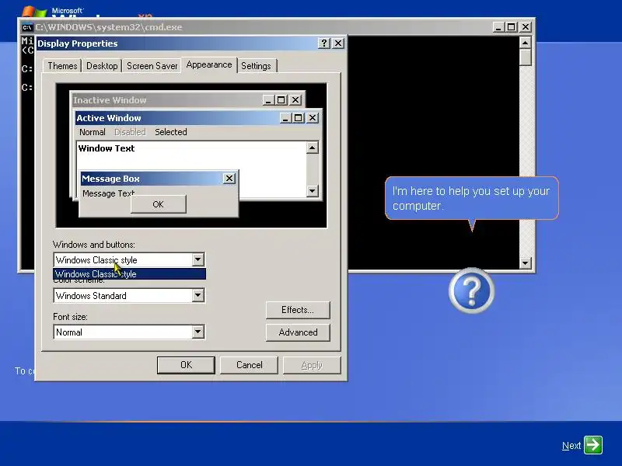Screen dimensions: 622x466
Task: Click the Next link at bottom right
Action: 571,446
